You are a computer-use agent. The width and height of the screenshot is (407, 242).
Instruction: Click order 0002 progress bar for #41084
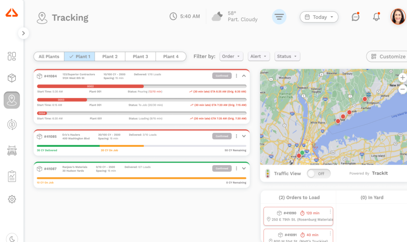click(x=90, y=86)
